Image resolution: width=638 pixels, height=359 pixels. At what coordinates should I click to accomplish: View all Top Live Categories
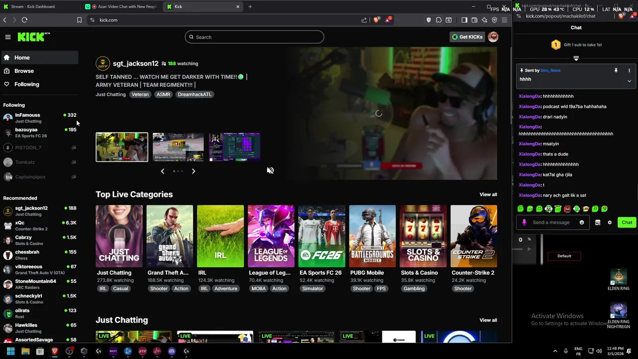[488, 194]
